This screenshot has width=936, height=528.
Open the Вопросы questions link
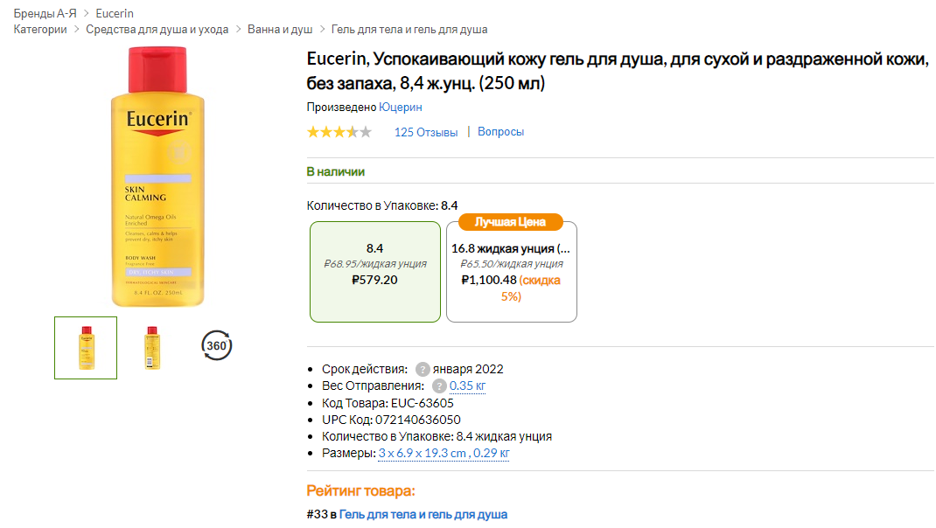[500, 132]
